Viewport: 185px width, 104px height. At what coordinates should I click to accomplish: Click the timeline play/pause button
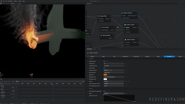[3, 81]
